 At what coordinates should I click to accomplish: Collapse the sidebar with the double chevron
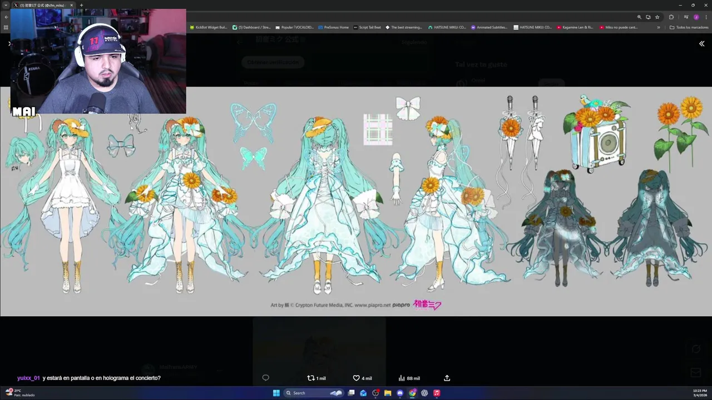click(701, 43)
